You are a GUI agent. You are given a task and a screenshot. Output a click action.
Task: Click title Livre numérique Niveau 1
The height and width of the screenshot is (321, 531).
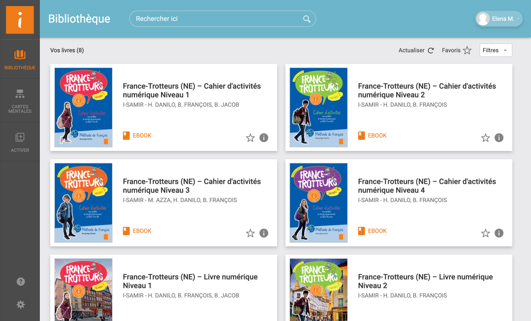[x=190, y=281]
